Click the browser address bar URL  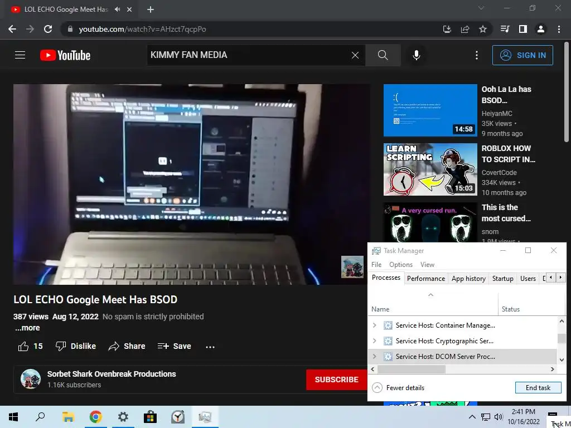point(142,29)
